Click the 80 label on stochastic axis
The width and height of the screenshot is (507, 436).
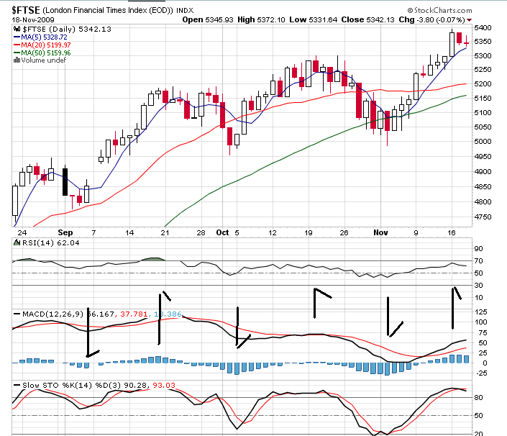[478, 398]
